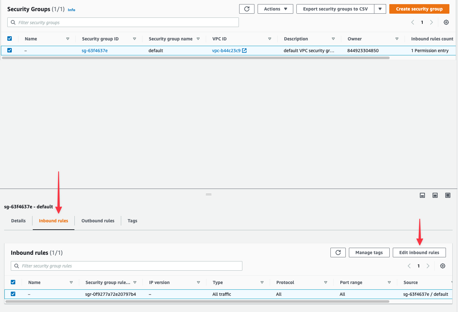Open vpc-b44c23c9 in new tab via external link icon

(x=244, y=50)
